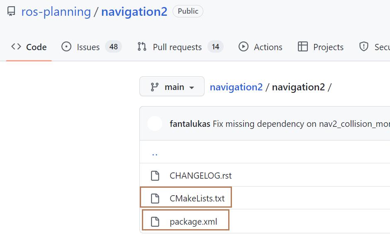
Task: Click the commit author avatar
Action: [155, 124]
